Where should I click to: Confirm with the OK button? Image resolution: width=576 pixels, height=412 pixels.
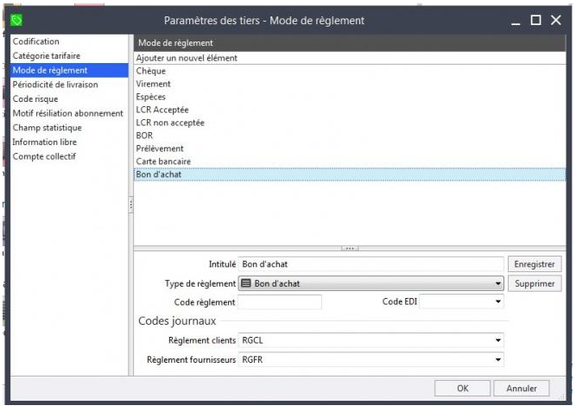(x=463, y=389)
